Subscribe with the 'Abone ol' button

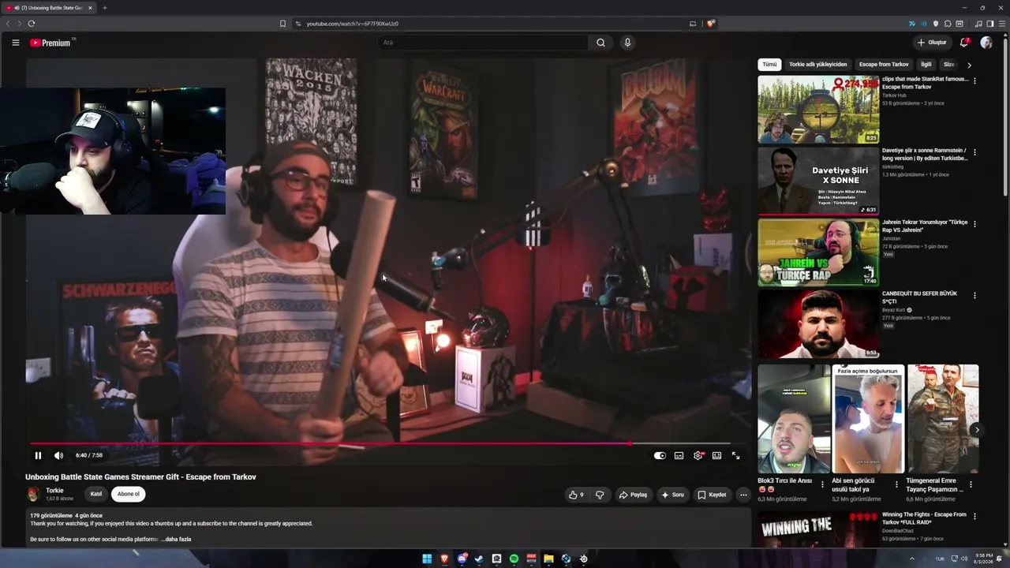pos(129,494)
